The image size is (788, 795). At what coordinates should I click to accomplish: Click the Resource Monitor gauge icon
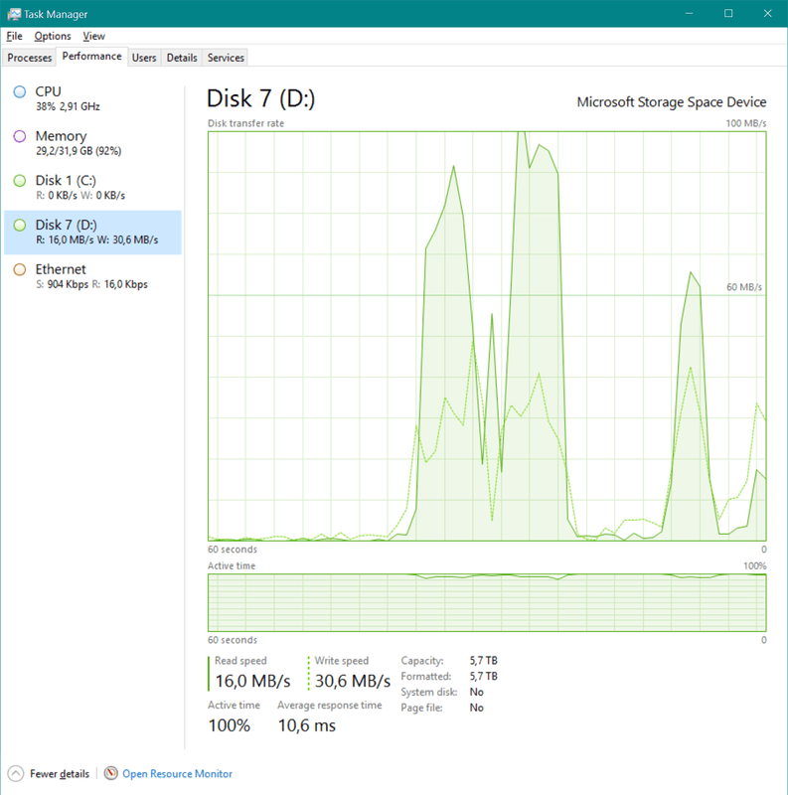[x=111, y=773]
